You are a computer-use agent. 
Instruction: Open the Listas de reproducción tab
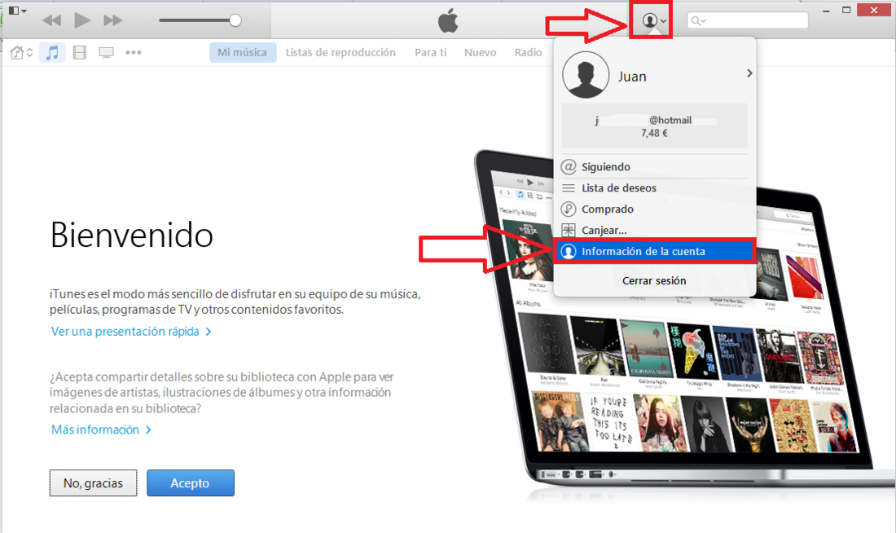340,53
